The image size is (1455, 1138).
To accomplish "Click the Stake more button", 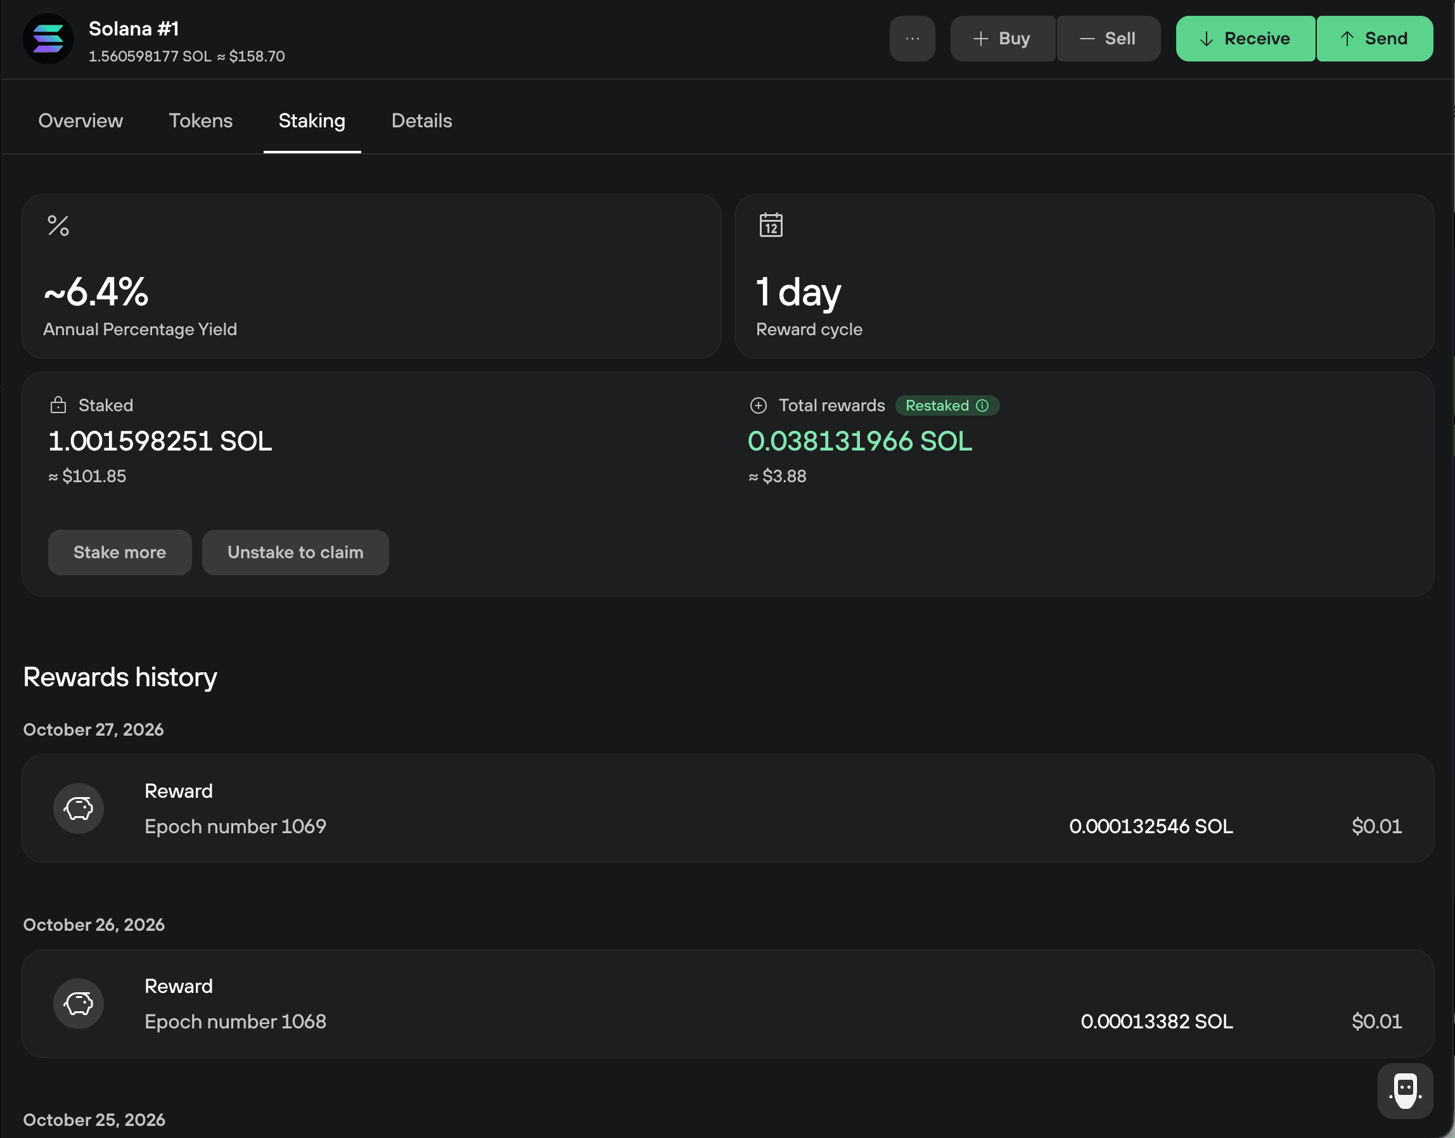I will [120, 553].
